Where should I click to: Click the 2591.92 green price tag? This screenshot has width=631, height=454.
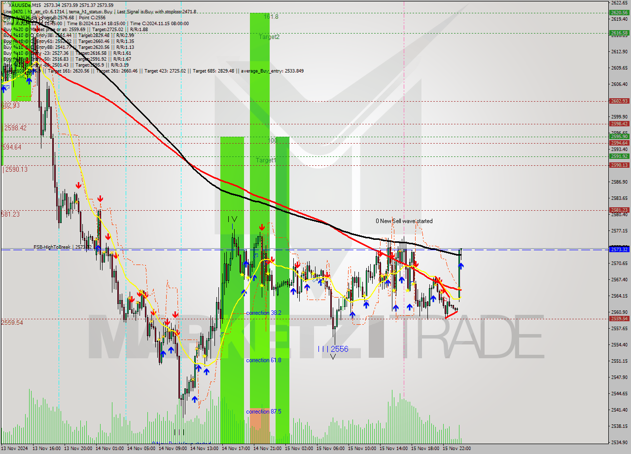point(619,156)
